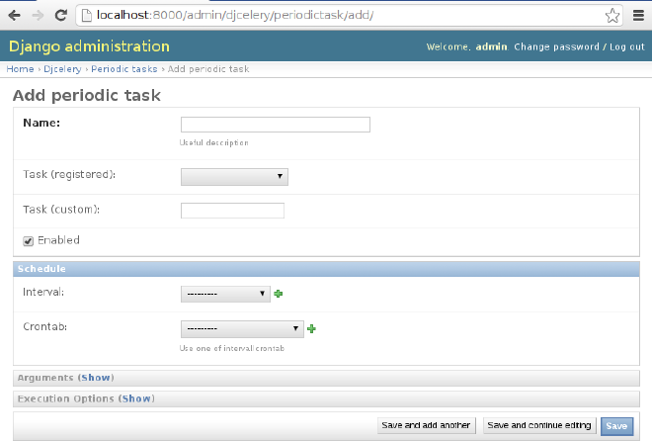Viewport: 652px width, 441px height.
Task: Bookmark page using the star icon
Action: (x=612, y=16)
